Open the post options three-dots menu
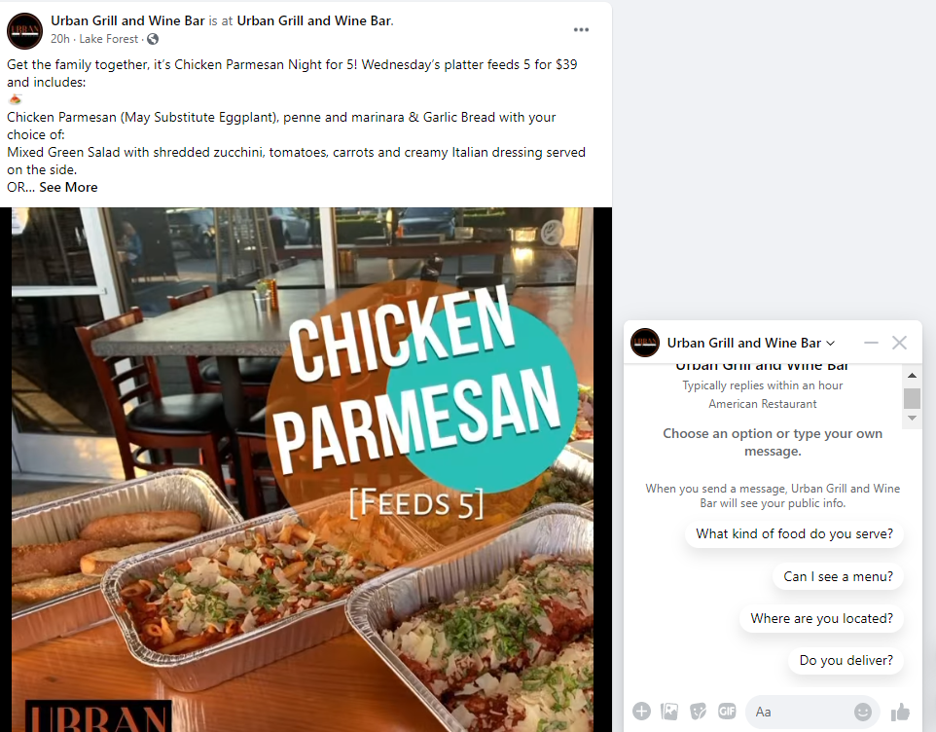 click(581, 30)
